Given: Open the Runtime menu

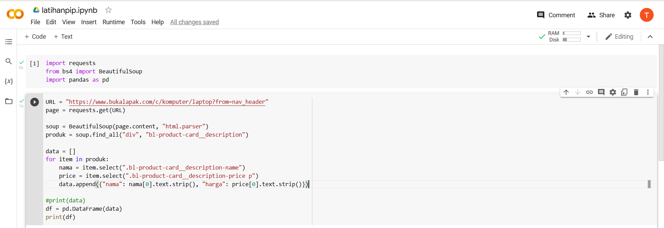Looking at the screenshot, I should point(113,22).
